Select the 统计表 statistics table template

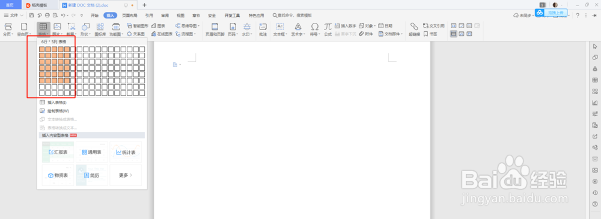pyautogui.click(x=126, y=152)
